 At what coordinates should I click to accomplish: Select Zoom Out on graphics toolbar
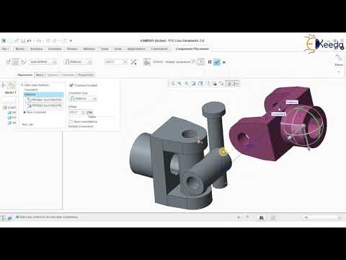coord(187,84)
